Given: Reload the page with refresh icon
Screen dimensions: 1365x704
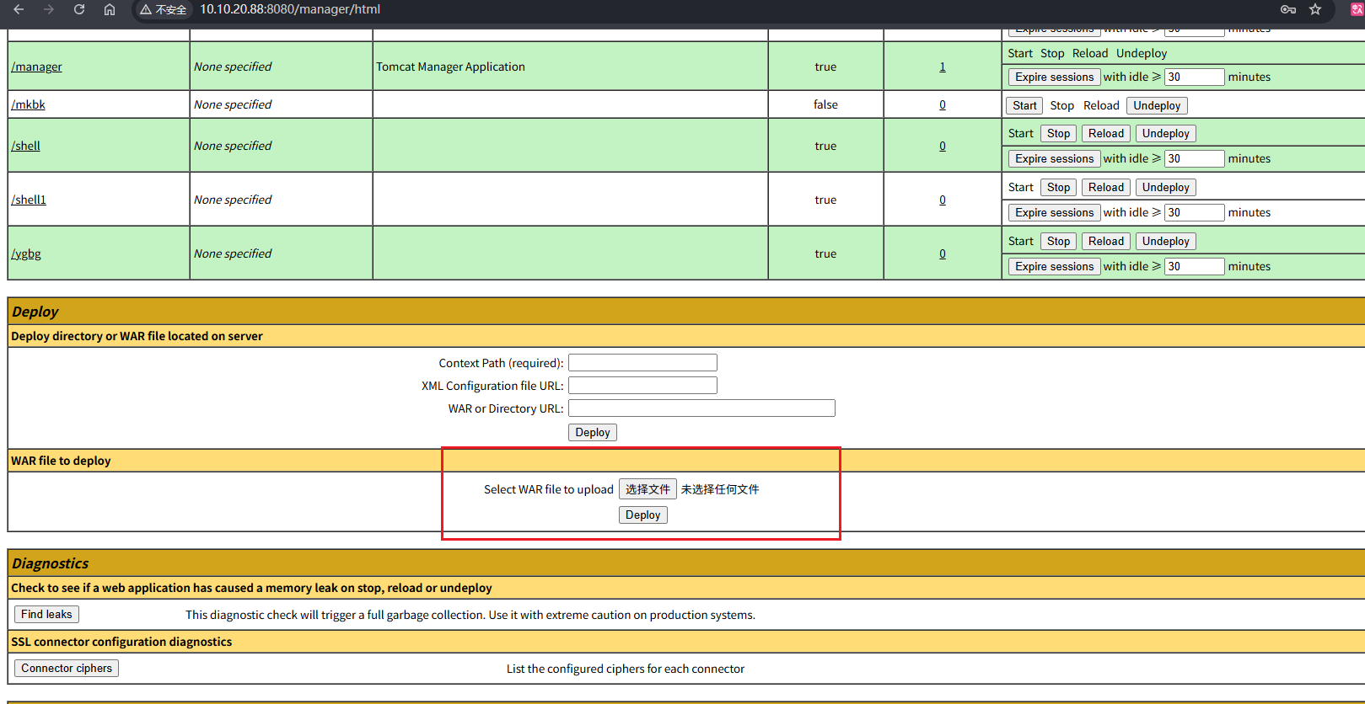Looking at the screenshot, I should point(79,9).
